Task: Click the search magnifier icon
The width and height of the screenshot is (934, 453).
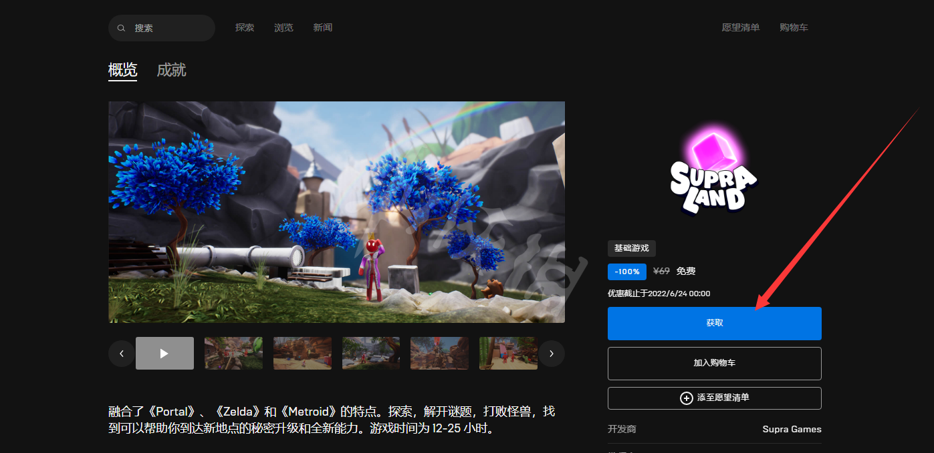Action: pos(121,28)
